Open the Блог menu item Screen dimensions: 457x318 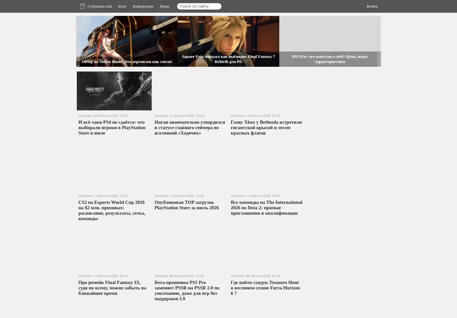[x=123, y=6]
